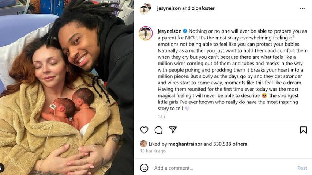View the 330,538 others likes list
This screenshot has height=175, width=312.
click(230, 144)
